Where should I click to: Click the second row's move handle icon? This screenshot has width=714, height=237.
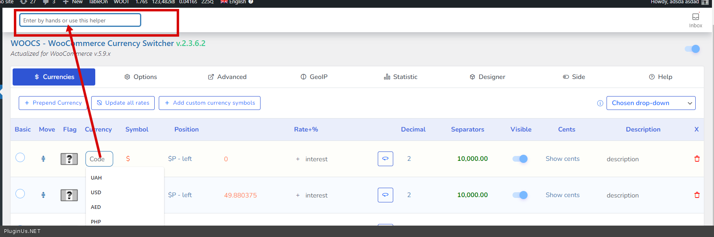point(43,195)
